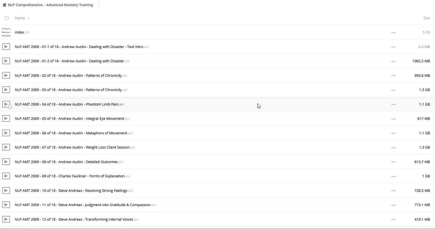Viewport: 435px width, 229px height.
Task: Click video icon for Resolving Strong Feelings
Action: coord(6,191)
